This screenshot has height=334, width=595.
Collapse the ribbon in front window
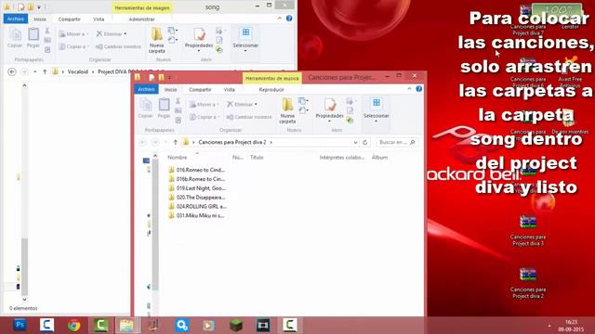(409, 89)
